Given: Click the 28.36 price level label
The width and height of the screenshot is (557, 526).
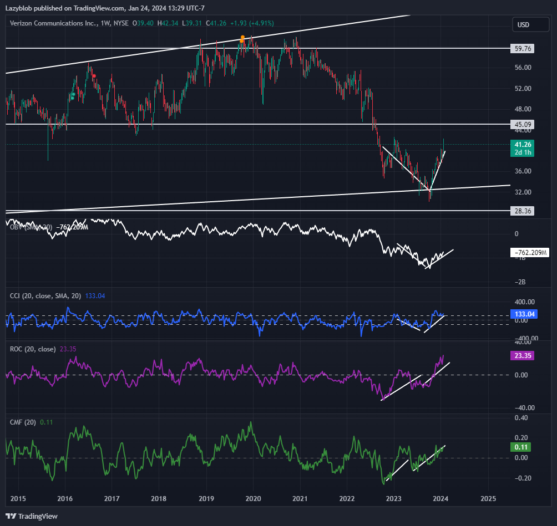Looking at the screenshot, I should click(522, 211).
